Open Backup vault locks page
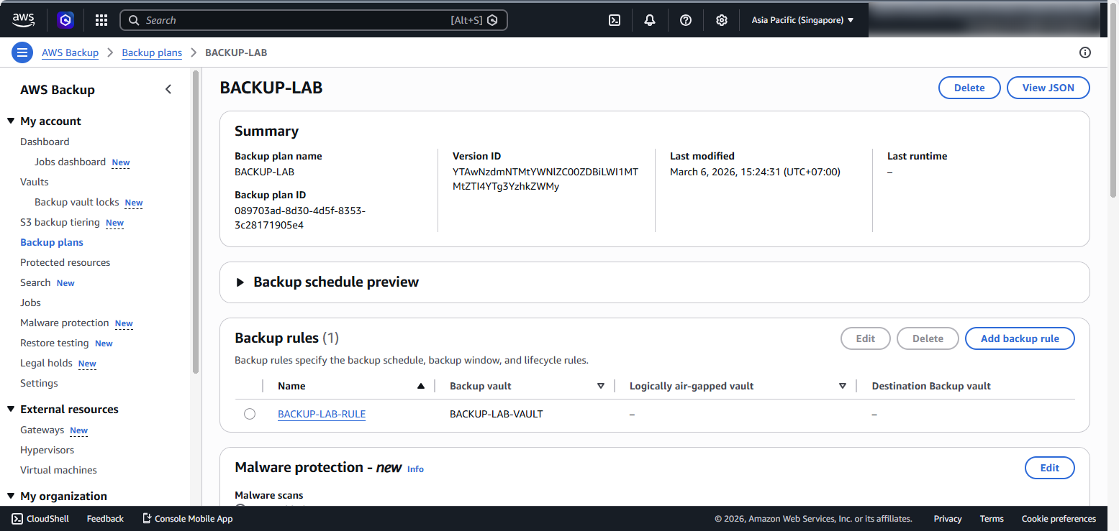Viewport: 1119px width, 531px height. click(x=76, y=202)
